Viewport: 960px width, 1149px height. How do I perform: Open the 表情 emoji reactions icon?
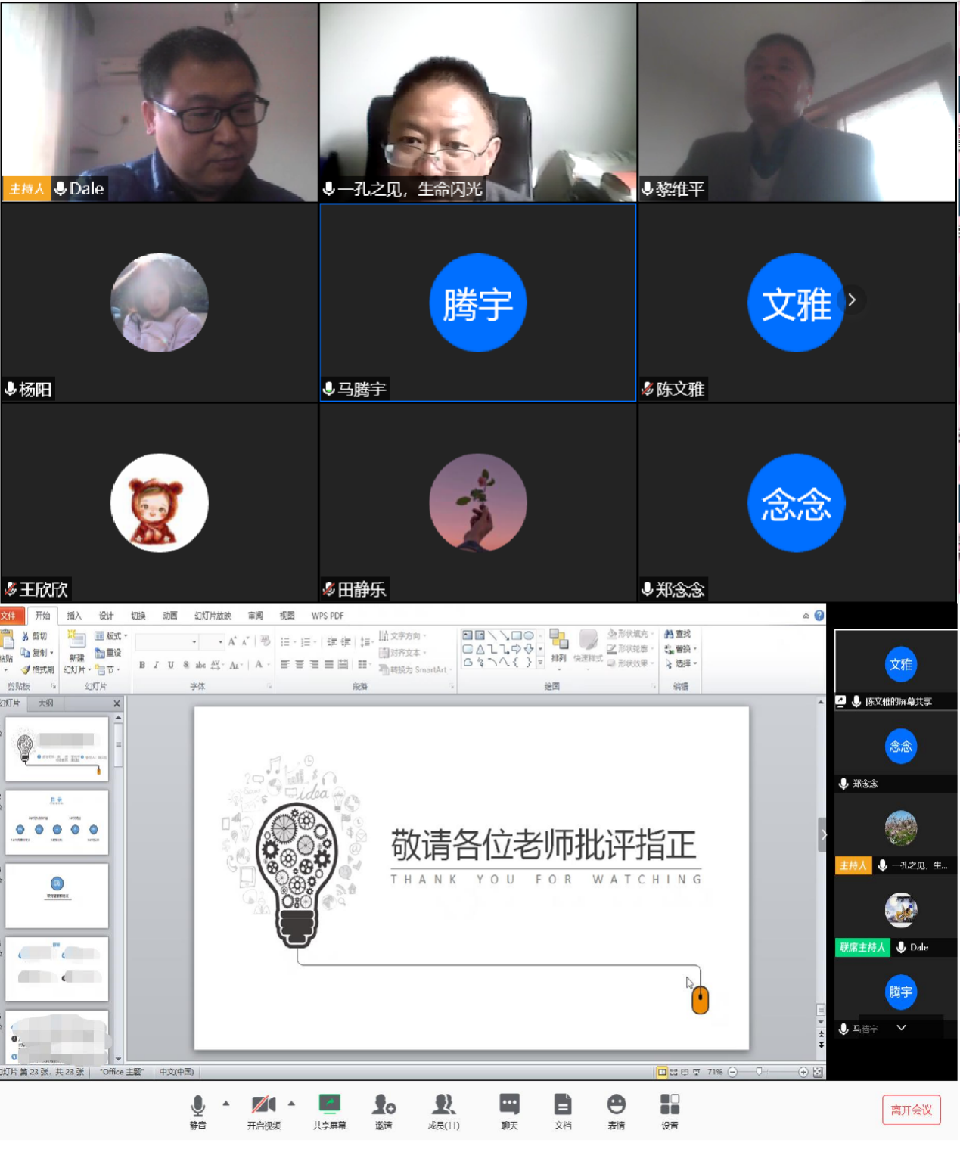coord(617,1108)
